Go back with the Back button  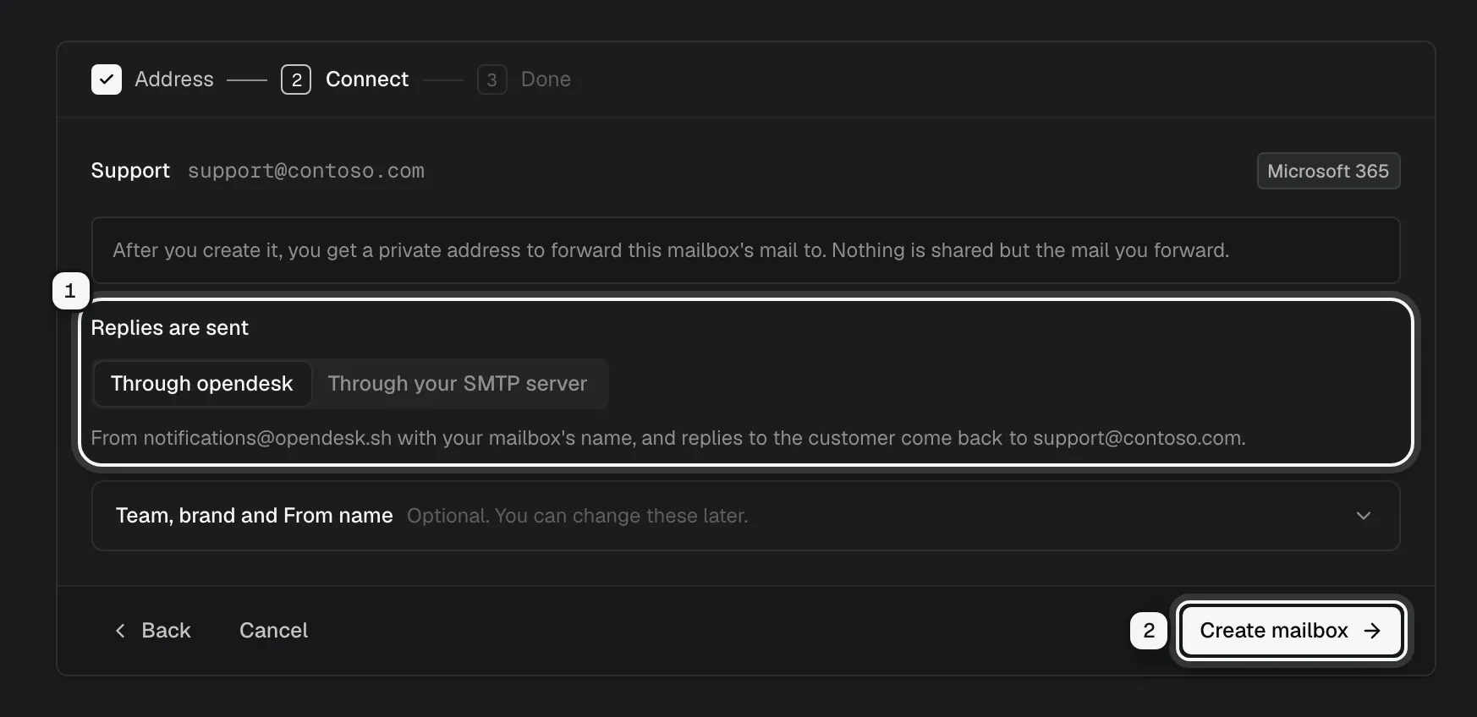tap(153, 631)
